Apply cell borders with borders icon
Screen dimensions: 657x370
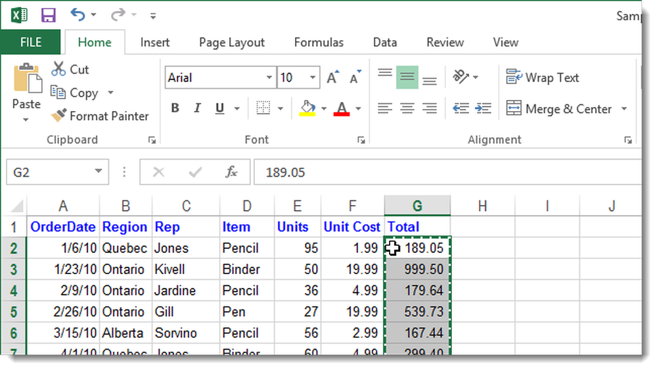(263, 108)
